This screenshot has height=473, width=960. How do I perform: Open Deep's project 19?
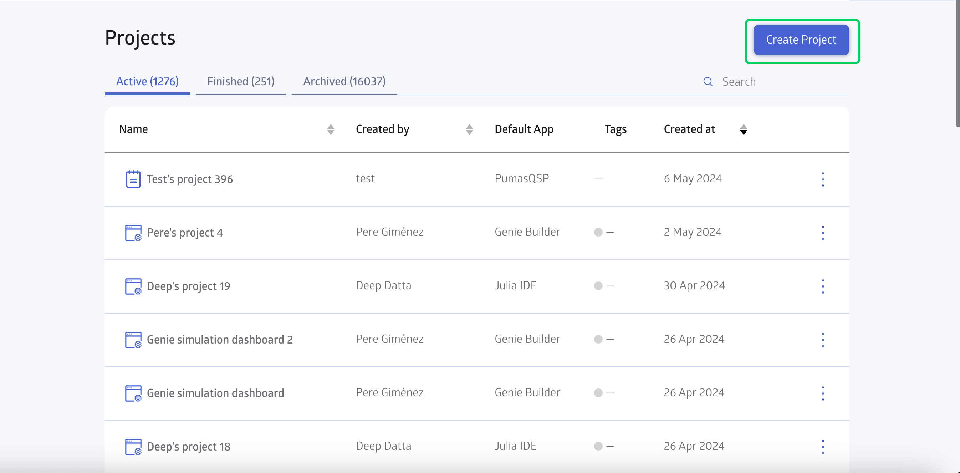[x=189, y=286]
